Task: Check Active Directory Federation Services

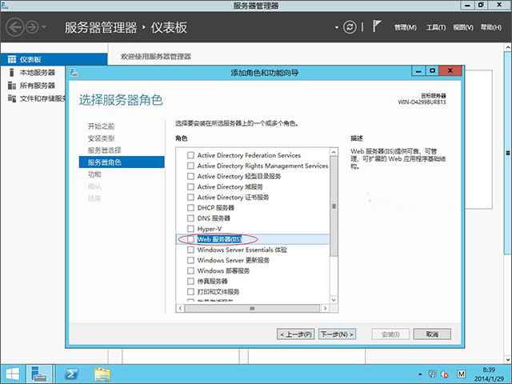Action: [x=190, y=155]
